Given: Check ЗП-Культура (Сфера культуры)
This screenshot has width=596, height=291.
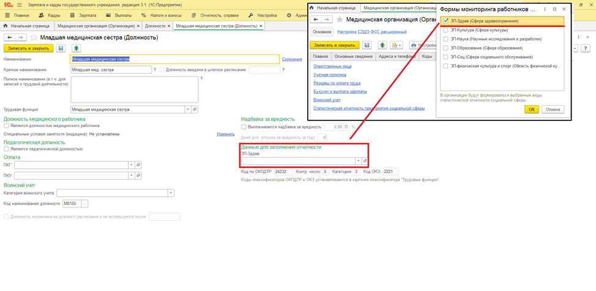Looking at the screenshot, I should tap(445, 29).
